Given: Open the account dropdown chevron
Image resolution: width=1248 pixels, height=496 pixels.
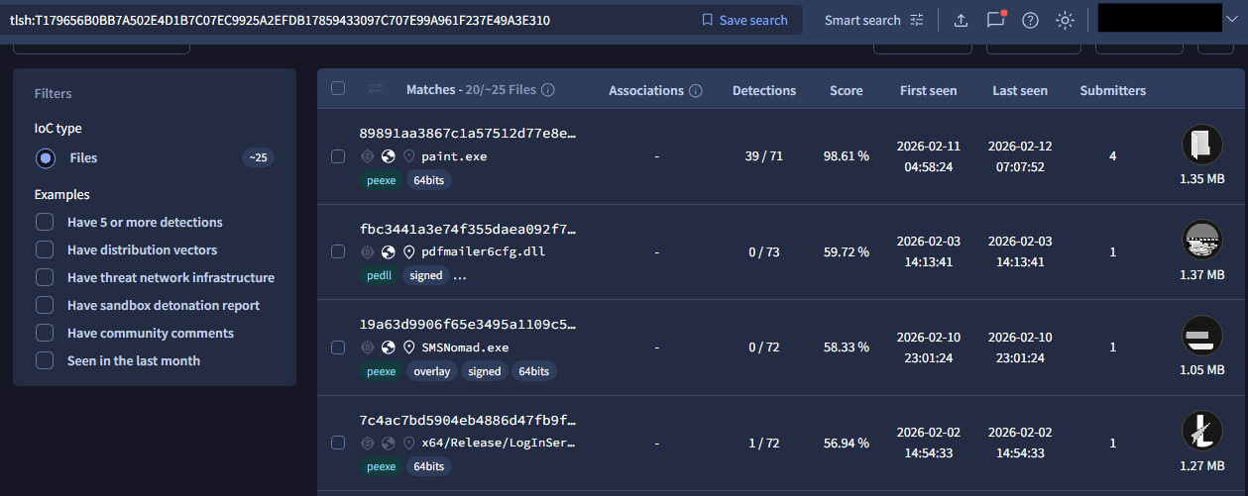Looking at the screenshot, I should [x=1232, y=19].
